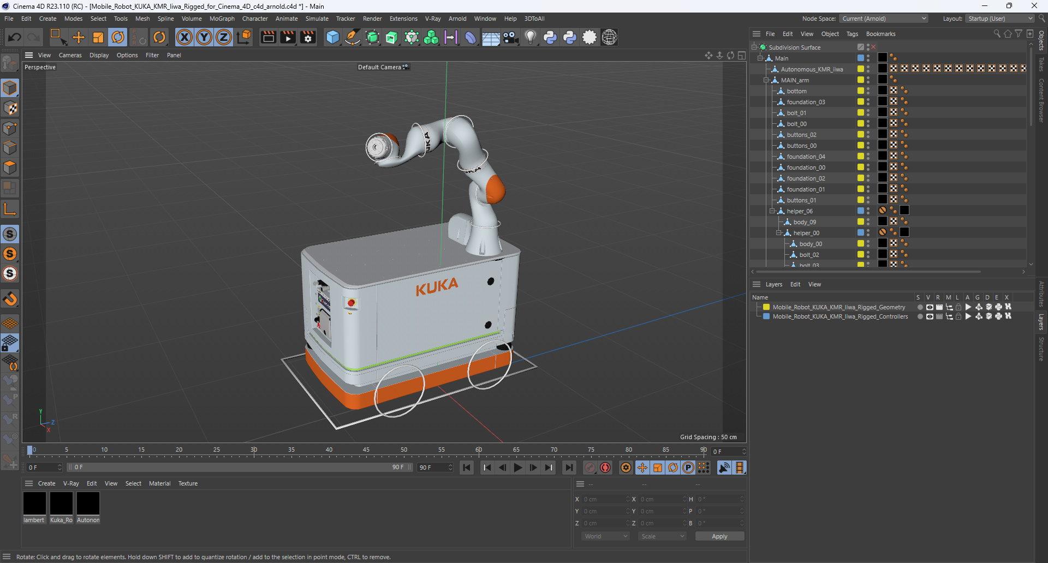Viewport: 1048px width, 563px height.
Task: Select body_09 object in tree
Action: [x=805, y=222]
